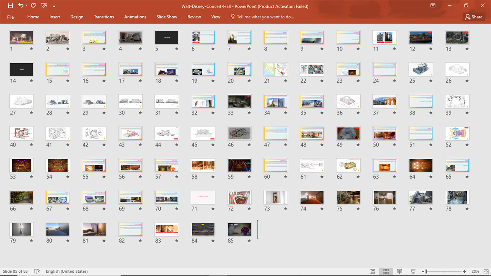491x276 pixels.
Task: Open the Slide Show tab
Action: [x=167, y=17]
